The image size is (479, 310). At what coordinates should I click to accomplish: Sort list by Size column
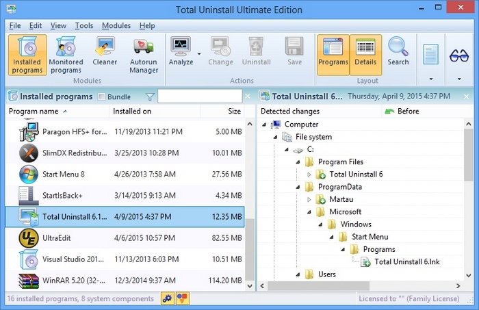point(234,111)
